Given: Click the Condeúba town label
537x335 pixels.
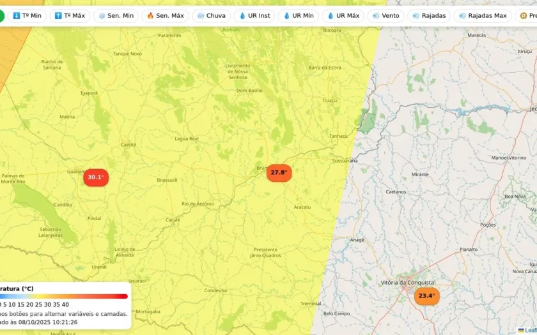Looking at the screenshot, I should pos(215,290).
